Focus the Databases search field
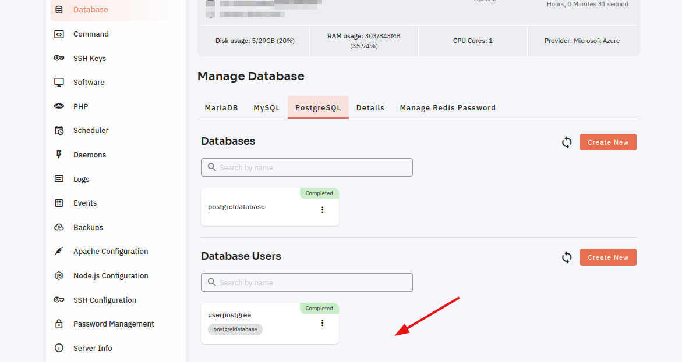 pyautogui.click(x=307, y=167)
